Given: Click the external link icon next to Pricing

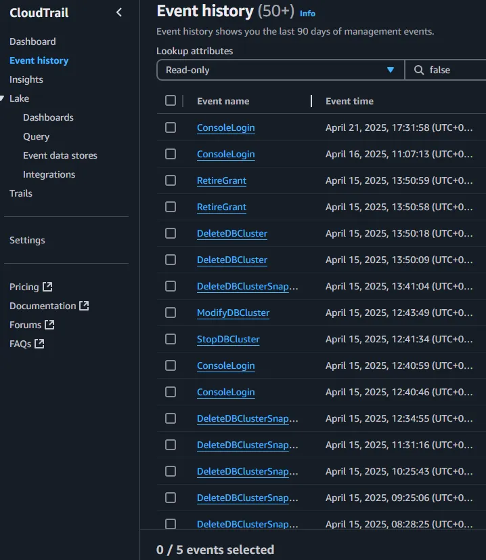Looking at the screenshot, I should (47, 287).
